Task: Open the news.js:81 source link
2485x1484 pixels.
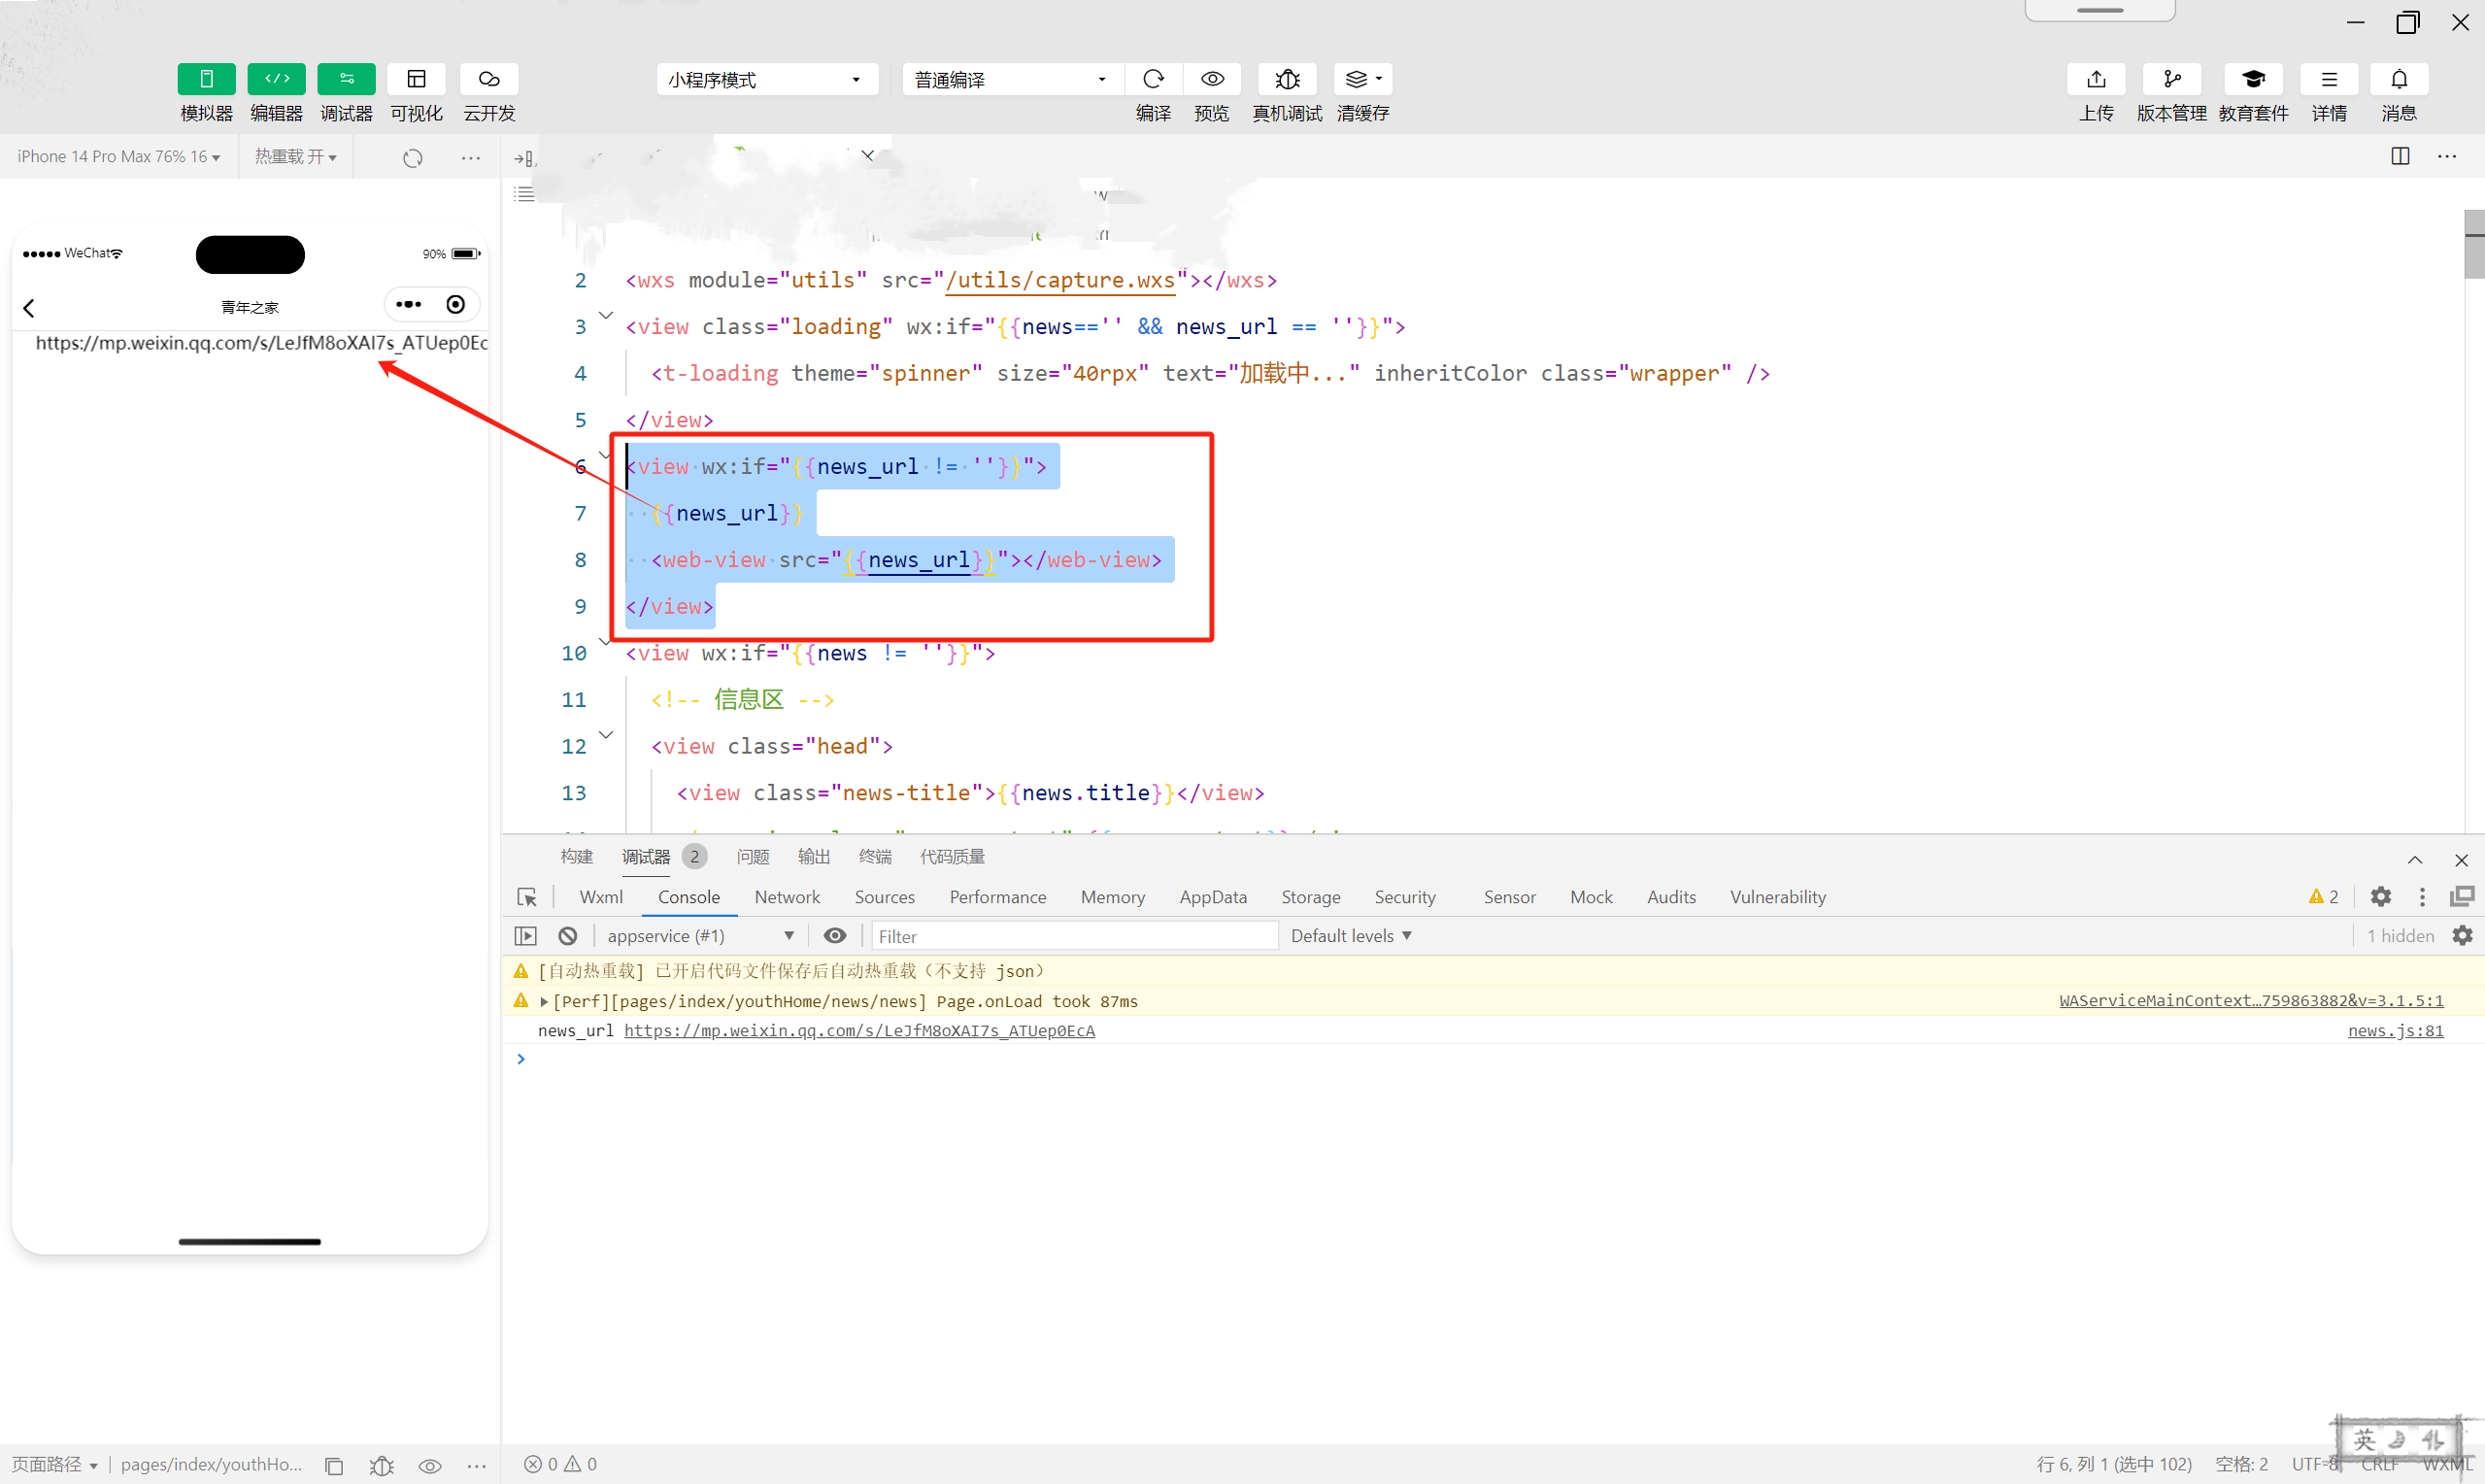Action: [x=2395, y=1030]
